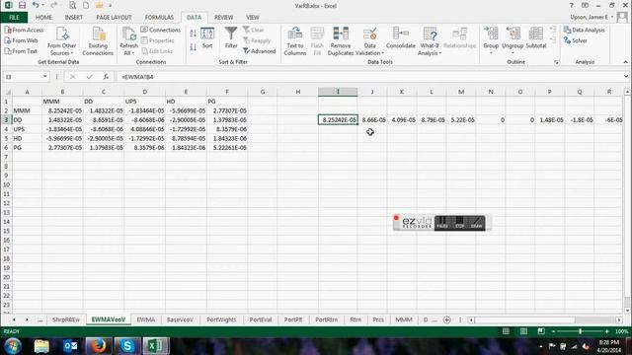
Task: Open Firefox from the taskbar
Action: coord(99,346)
